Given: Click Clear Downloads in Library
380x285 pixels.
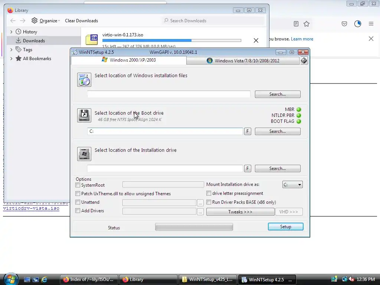Looking at the screenshot, I should [x=81, y=21].
